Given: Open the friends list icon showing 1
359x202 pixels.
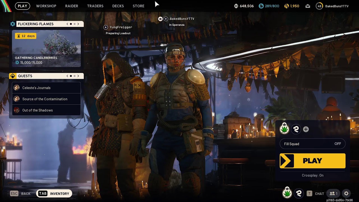Looking at the screenshot, I should pyautogui.click(x=333, y=194).
